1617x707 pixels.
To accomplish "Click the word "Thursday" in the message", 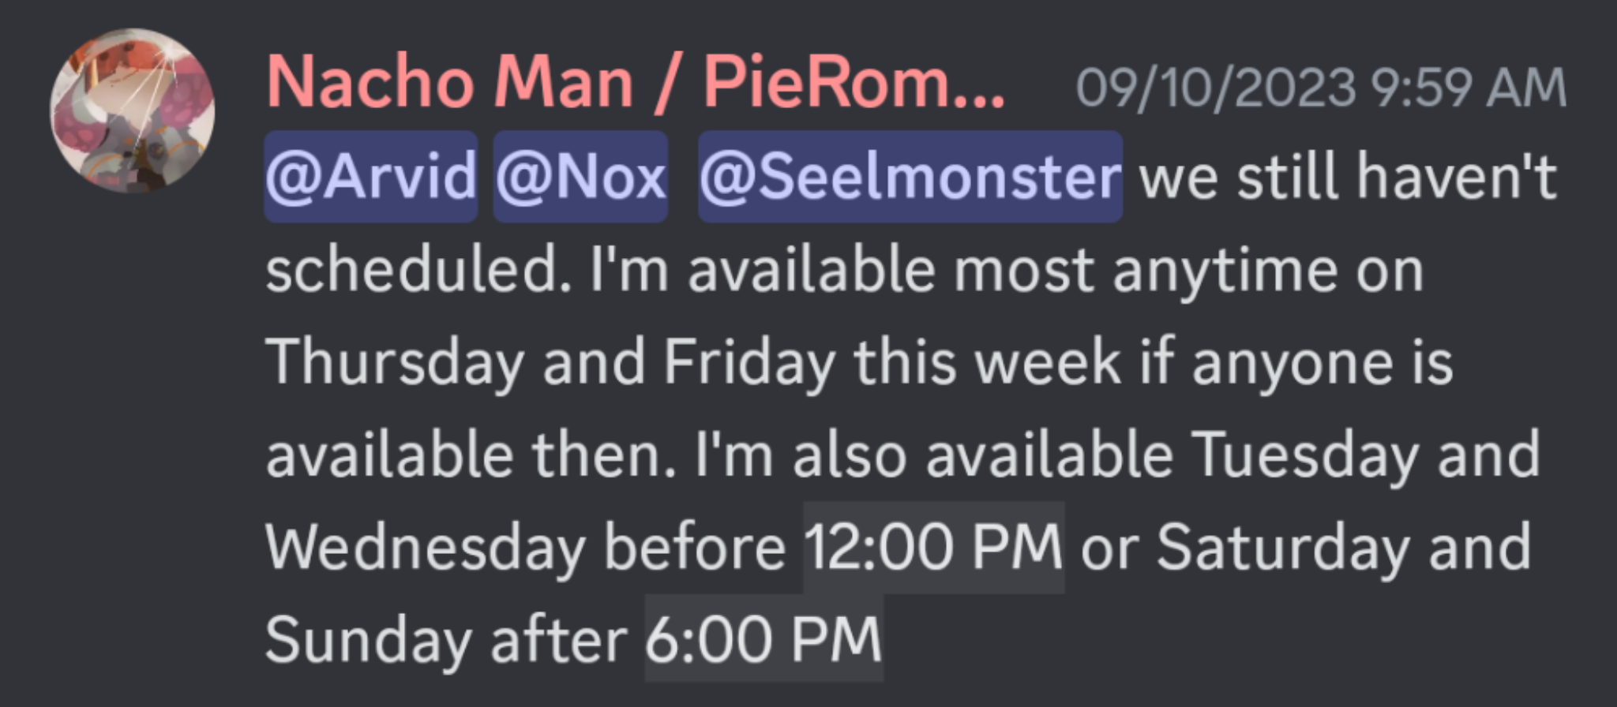I will tap(395, 362).
